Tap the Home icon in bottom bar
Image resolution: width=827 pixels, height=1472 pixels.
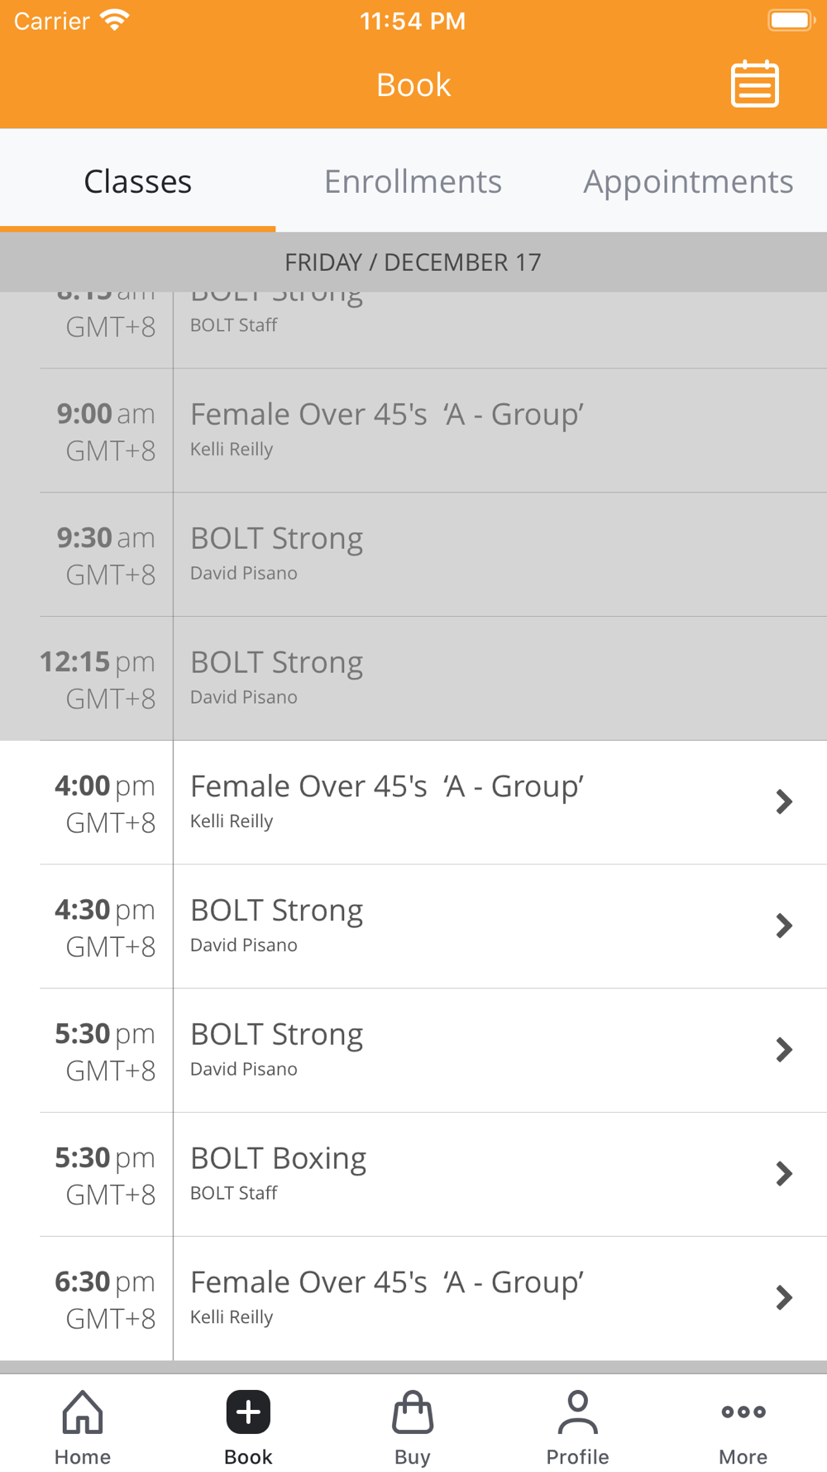coord(83,1412)
